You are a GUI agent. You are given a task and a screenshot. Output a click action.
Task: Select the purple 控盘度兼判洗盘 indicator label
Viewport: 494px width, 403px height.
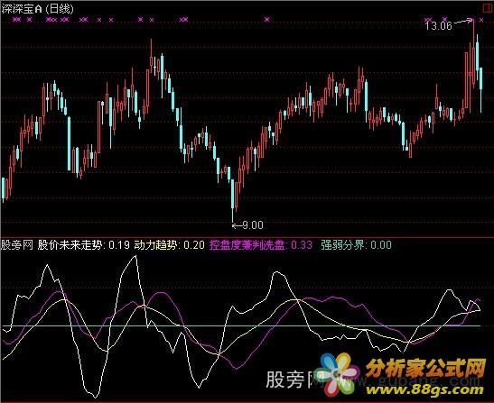click(x=247, y=244)
